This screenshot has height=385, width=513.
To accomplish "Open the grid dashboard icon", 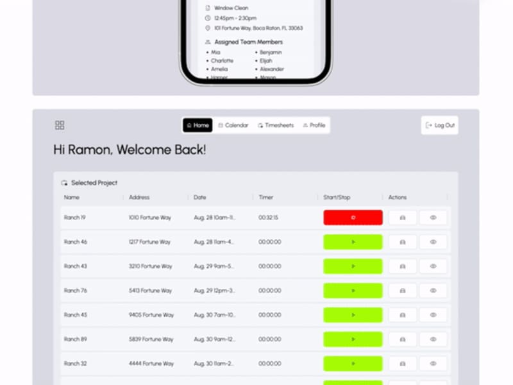I will 60,125.
